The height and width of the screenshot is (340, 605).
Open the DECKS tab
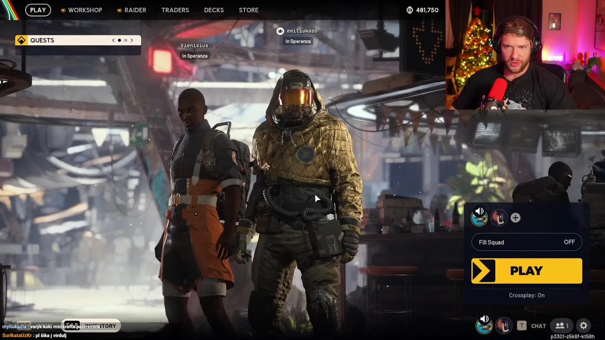214,10
